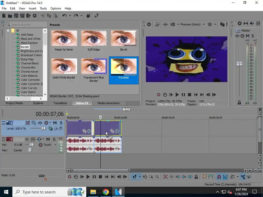263x197 pixels.
Task: Open Preview (Auto) quality dropdown
Action: point(204,24)
